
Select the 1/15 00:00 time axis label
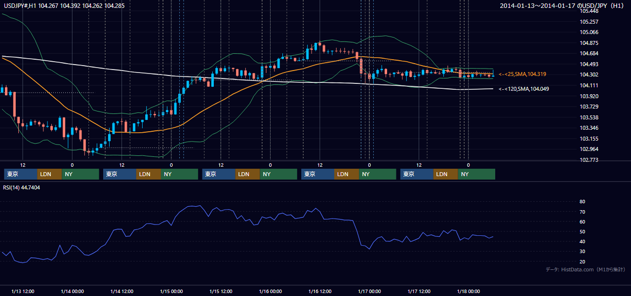[171, 291]
